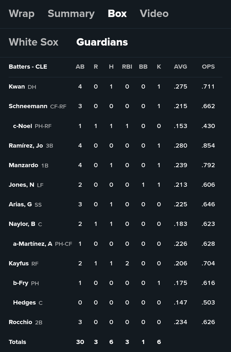The height and width of the screenshot is (352, 231).
Task: Switch to the Wrap tab
Action: tap(21, 13)
